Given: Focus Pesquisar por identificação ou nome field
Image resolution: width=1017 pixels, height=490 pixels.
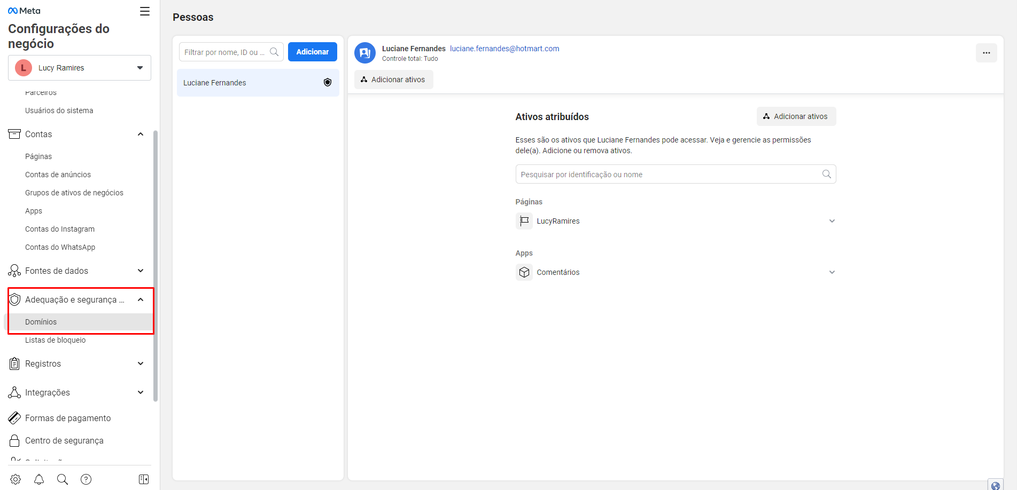Looking at the screenshot, I should tap(676, 174).
